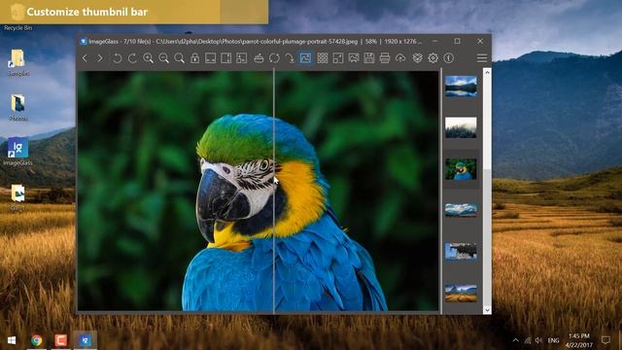Screen dimensions: 622x350
Task: Toggle the thumbnail panel button
Action: pos(305,58)
